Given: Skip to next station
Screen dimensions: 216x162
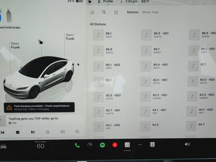Looking at the screenshot, I should point(33,132).
